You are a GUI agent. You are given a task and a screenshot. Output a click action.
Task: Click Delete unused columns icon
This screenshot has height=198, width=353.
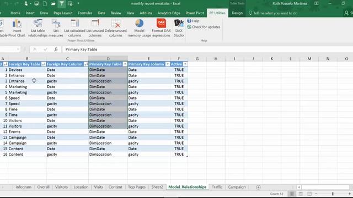116,24
